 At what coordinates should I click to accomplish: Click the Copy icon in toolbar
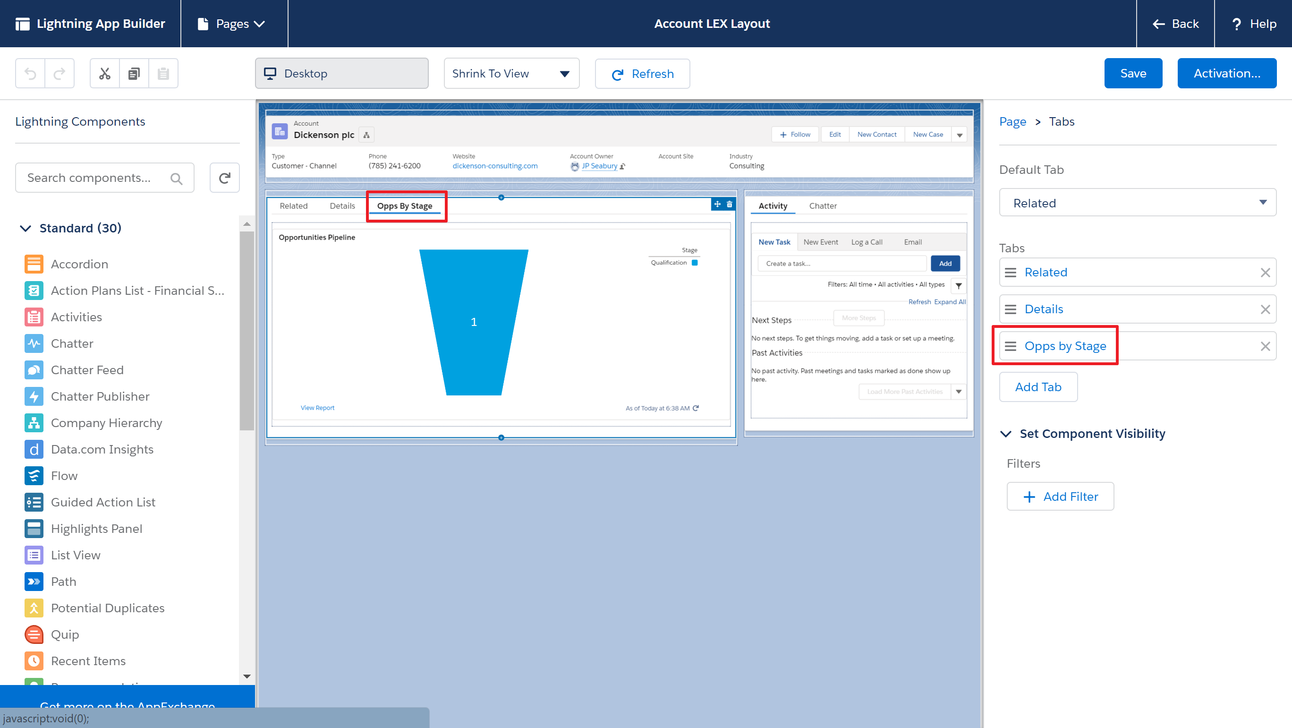(134, 74)
